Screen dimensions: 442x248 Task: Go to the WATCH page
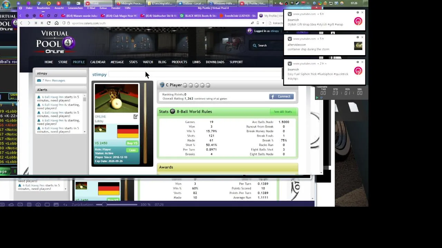click(148, 62)
